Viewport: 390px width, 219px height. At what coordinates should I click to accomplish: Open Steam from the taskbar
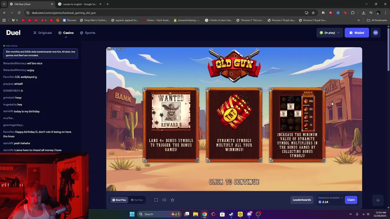[231, 214]
